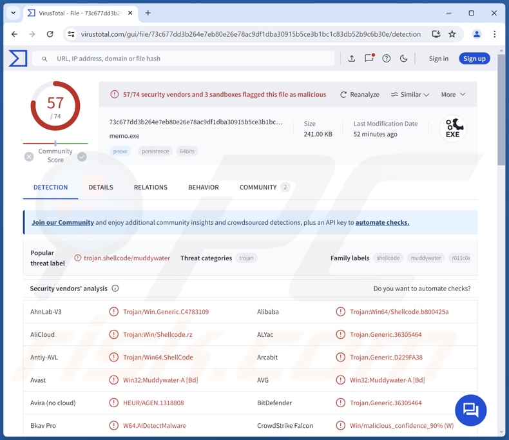Focus the URL, IP address, domain search field
Screen dimensions: 509x440
(x=184, y=59)
